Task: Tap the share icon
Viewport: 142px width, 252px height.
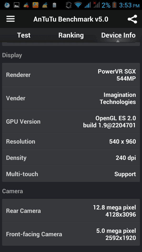Action: [x=132, y=19]
